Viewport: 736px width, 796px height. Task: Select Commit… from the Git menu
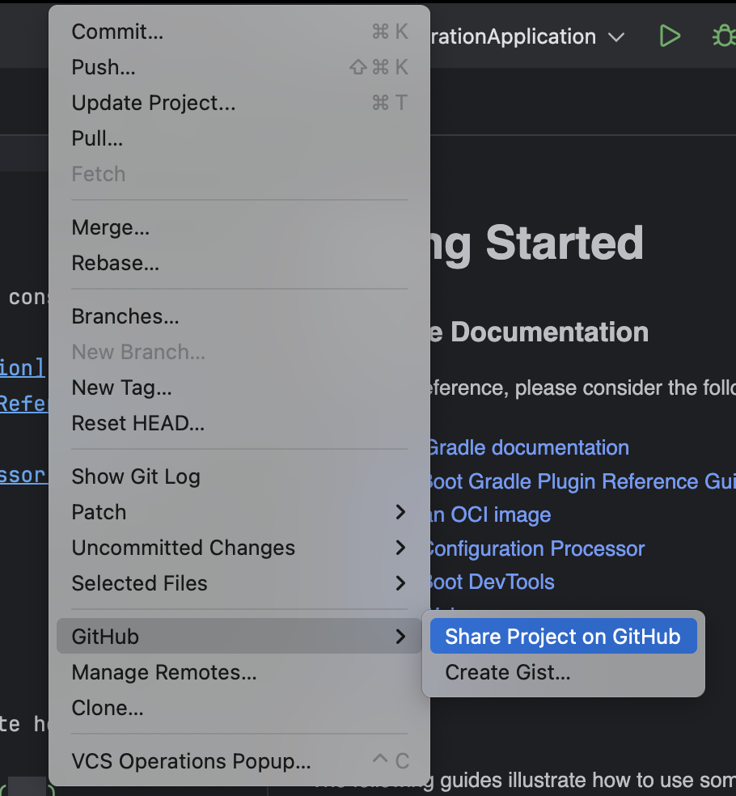(x=239, y=32)
